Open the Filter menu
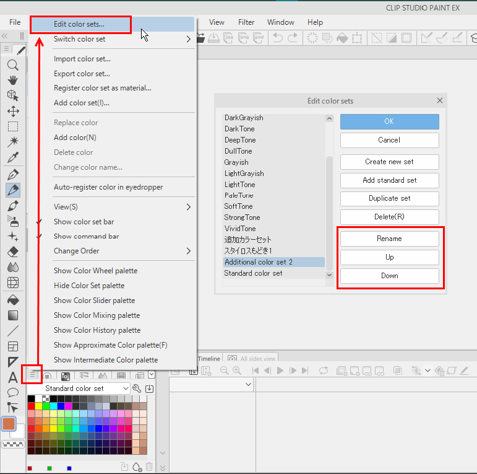 point(246,22)
